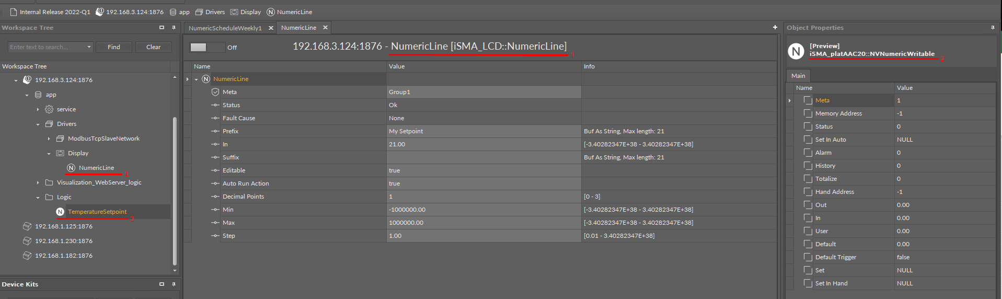This screenshot has height=299, width=1002.
Task: Click the pin icon of Workspace Tree panel
Action: [x=174, y=28]
